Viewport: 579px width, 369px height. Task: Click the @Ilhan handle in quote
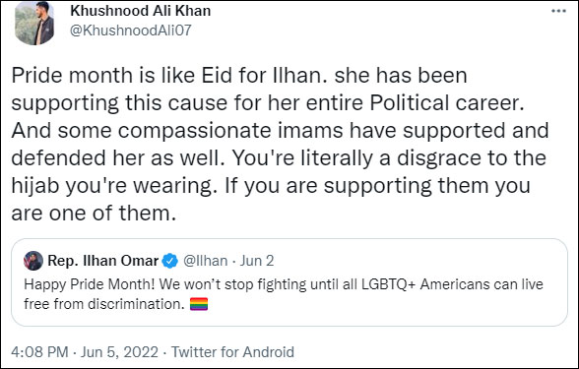(205, 261)
